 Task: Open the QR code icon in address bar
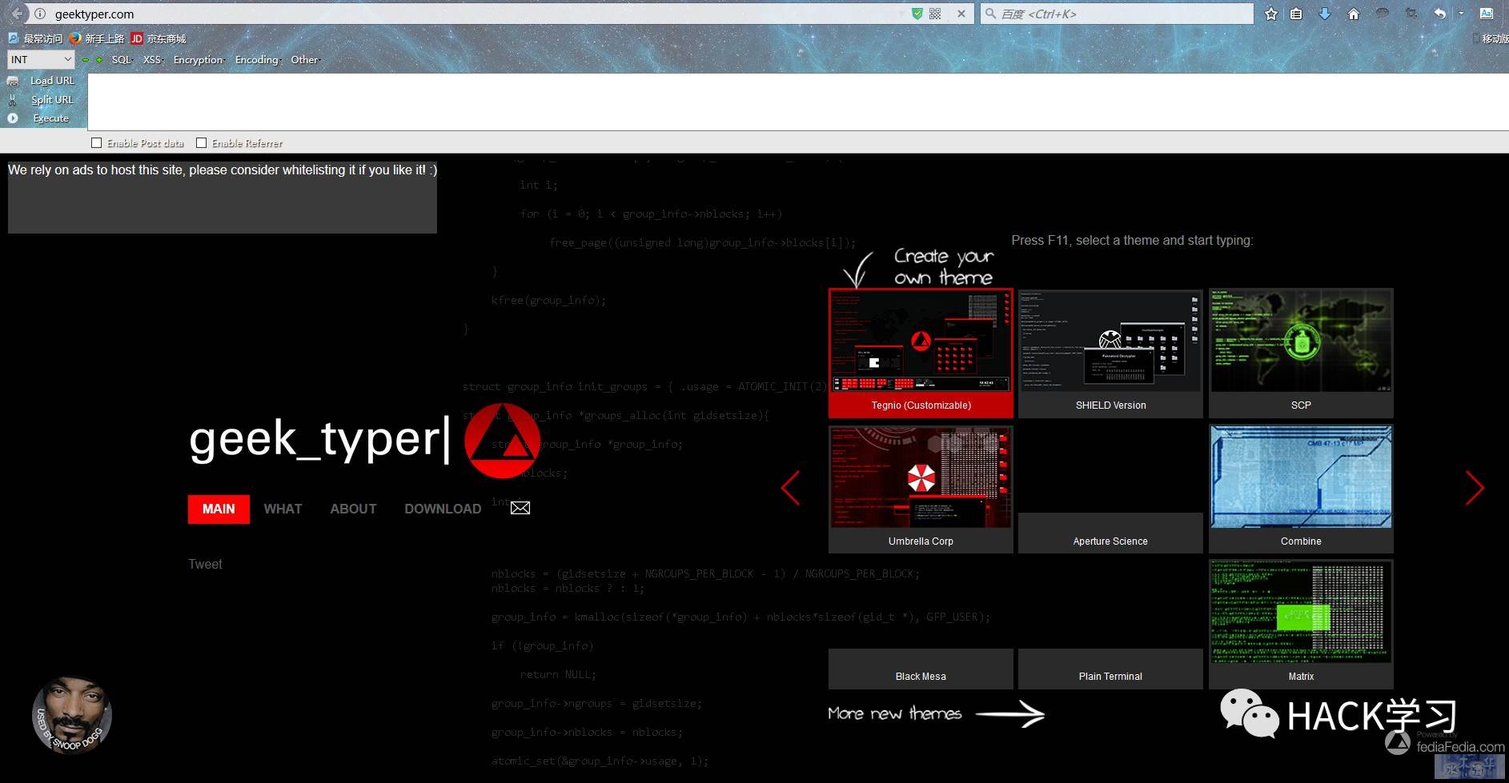[935, 14]
